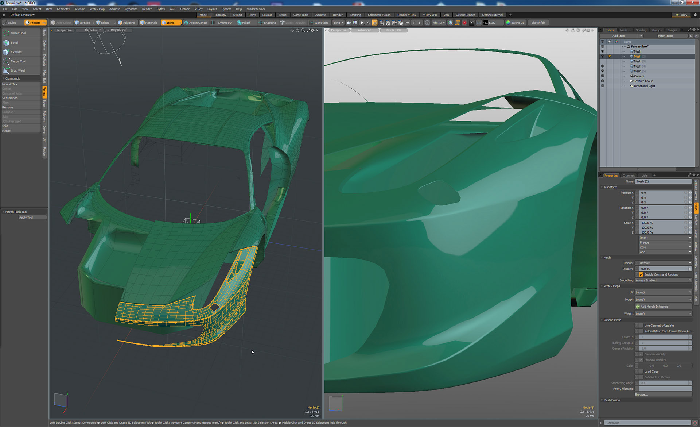The height and width of the screenshot is (427, 700).
Task: Select the Bevel tool
Action: (15, 43)
